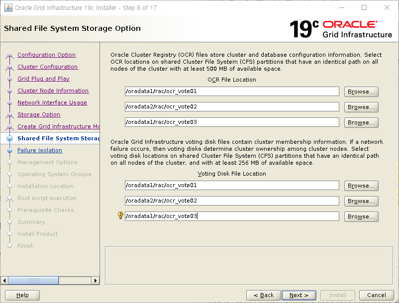Select the Shared File System Storage step
This screenshot has width=399, height=303.
(x=58, y=138)
